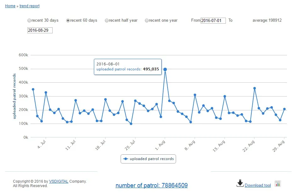Click the download arrow icon

(240, 183)
